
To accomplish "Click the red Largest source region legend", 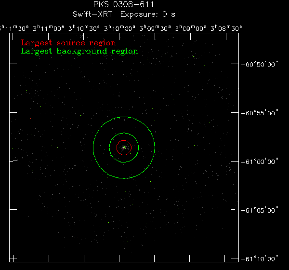I will 68,43.
